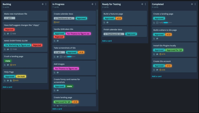Click 'Add a card' link in Backlog
This screenshot has height=113, width=199.
[x=7, y=87]
